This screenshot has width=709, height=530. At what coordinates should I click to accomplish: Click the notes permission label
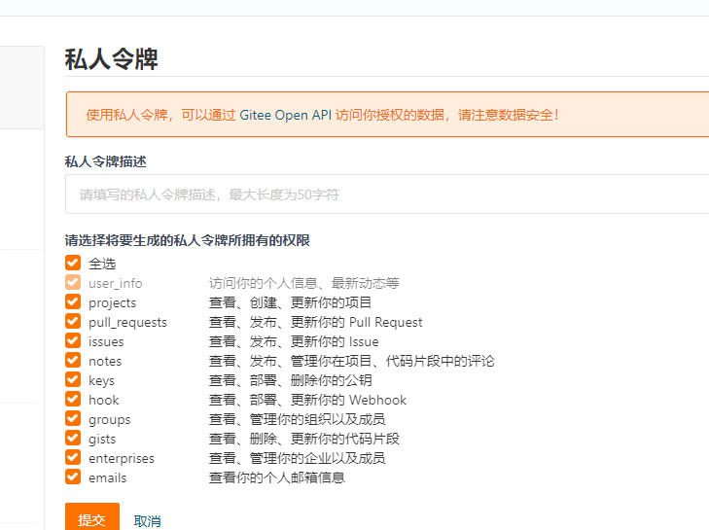pos(105,362)
